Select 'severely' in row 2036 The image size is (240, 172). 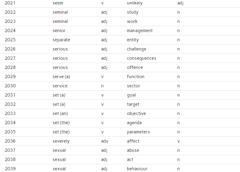(61, 141)
